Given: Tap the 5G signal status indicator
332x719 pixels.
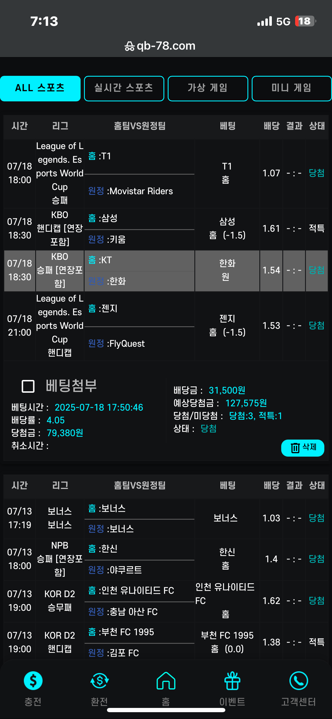Looking at the screenshot, I should pos(283,21).
